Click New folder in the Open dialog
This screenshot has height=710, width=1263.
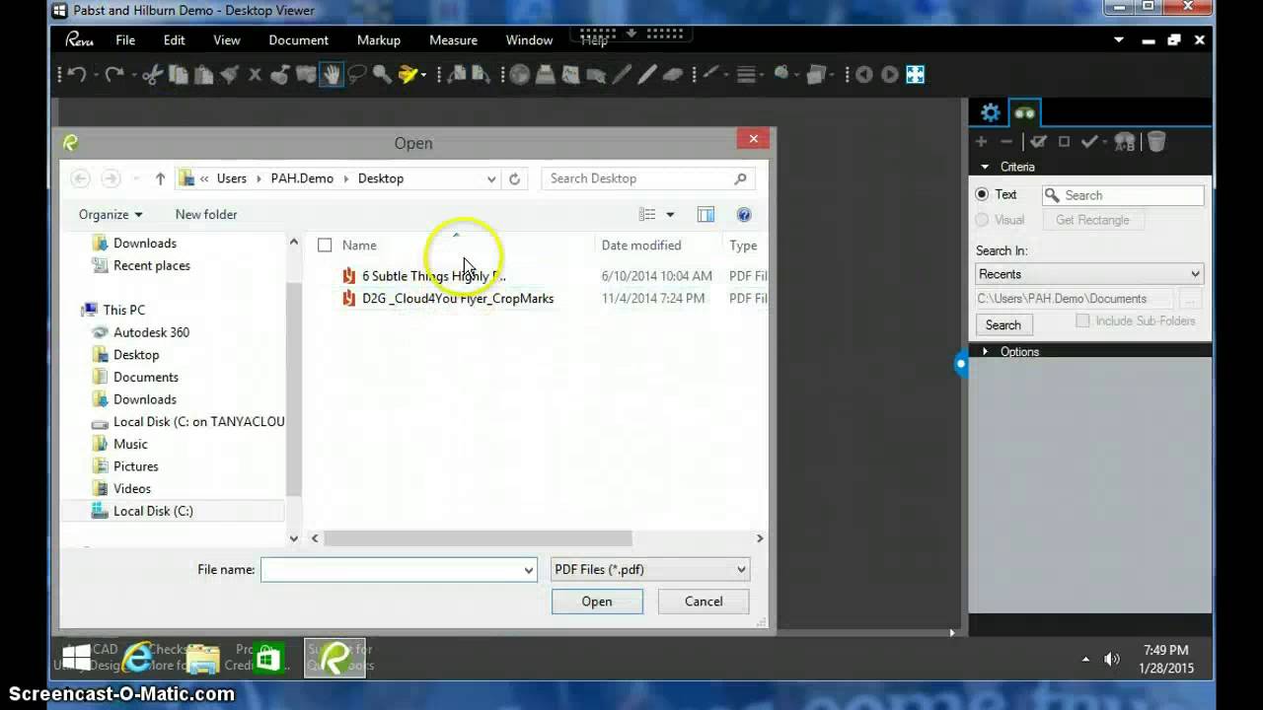coord(206,214)
